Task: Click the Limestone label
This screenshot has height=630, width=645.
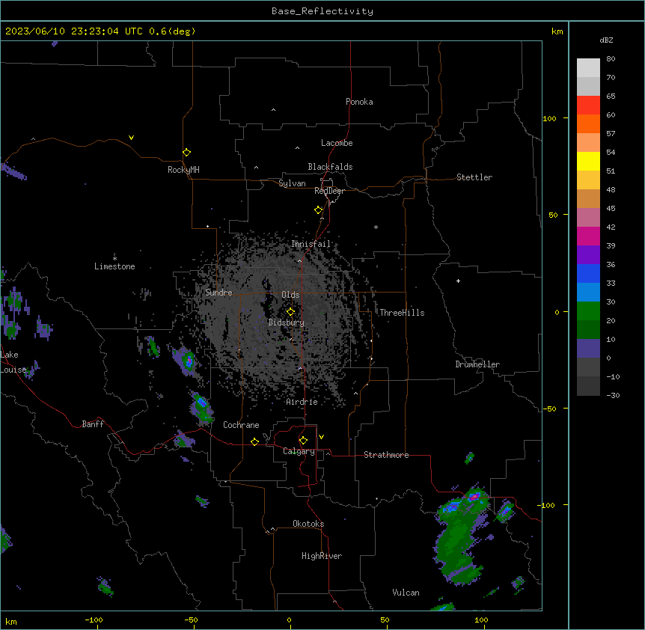Action: click(114, 266)
